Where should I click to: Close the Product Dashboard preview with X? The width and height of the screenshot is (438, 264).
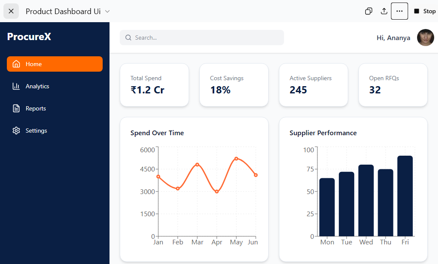tap(11, 11)
